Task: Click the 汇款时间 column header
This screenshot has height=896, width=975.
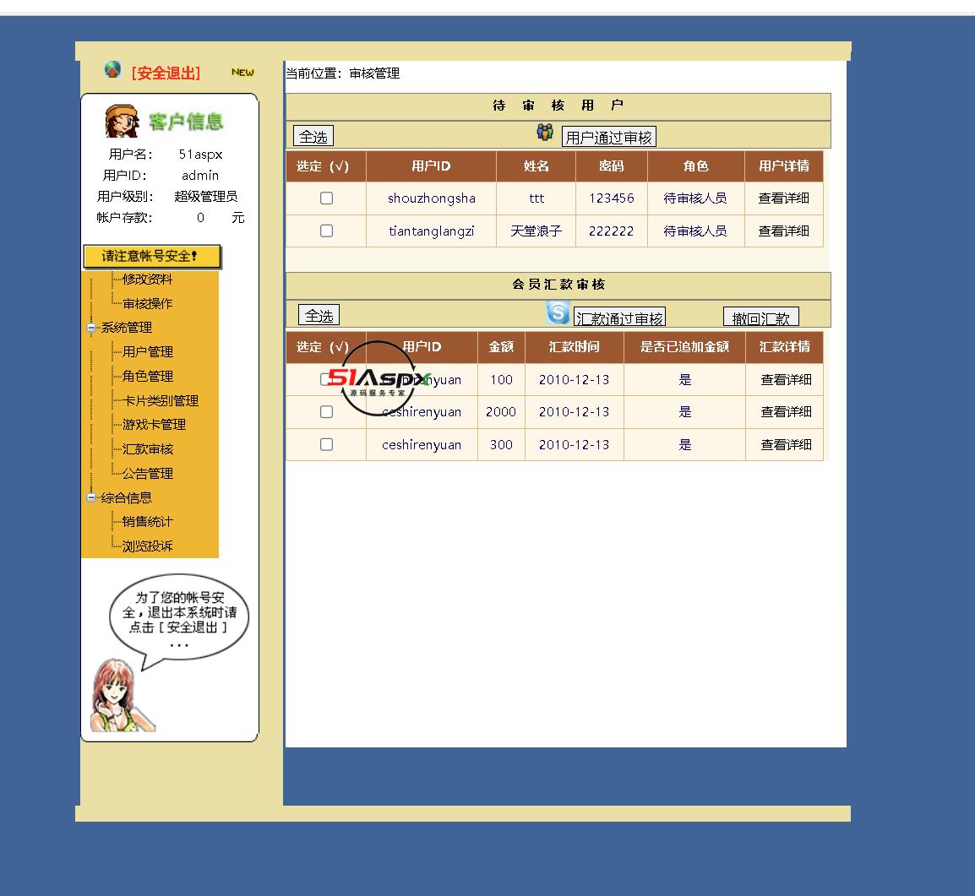Action: coord(574,347)
